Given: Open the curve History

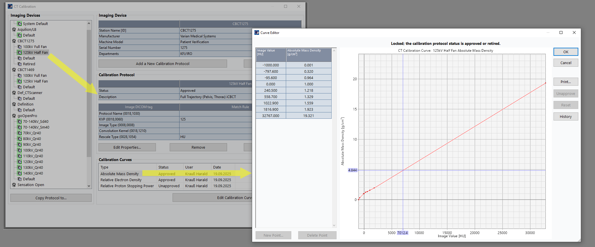Looking at the screenshot, I should point(565,117).
